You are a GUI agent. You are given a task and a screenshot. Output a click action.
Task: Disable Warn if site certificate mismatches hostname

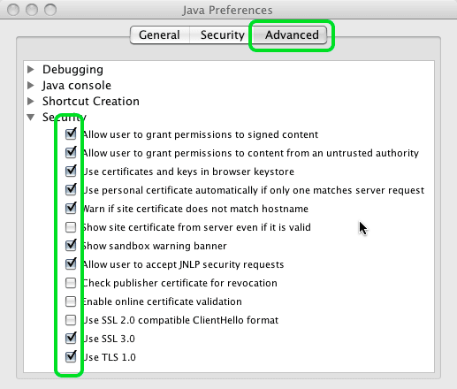coord(71,209)
